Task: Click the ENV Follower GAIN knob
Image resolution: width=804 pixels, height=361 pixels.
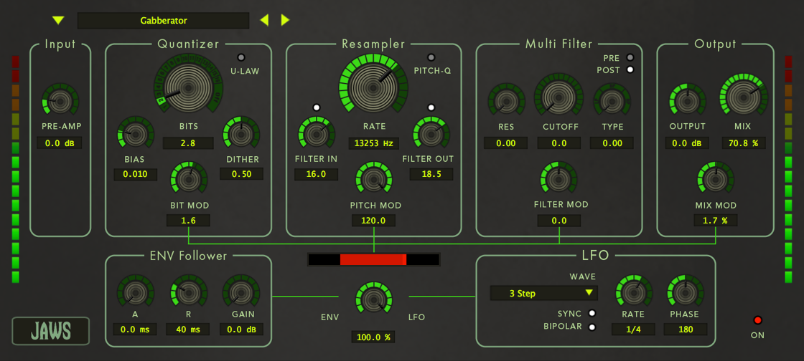Action: pyautogui.click(x=241, y=294)
